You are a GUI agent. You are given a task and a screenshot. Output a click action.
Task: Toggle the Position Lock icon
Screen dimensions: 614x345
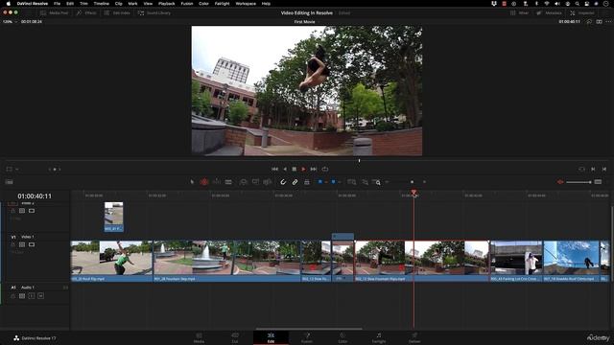click(x=307, y=182)
